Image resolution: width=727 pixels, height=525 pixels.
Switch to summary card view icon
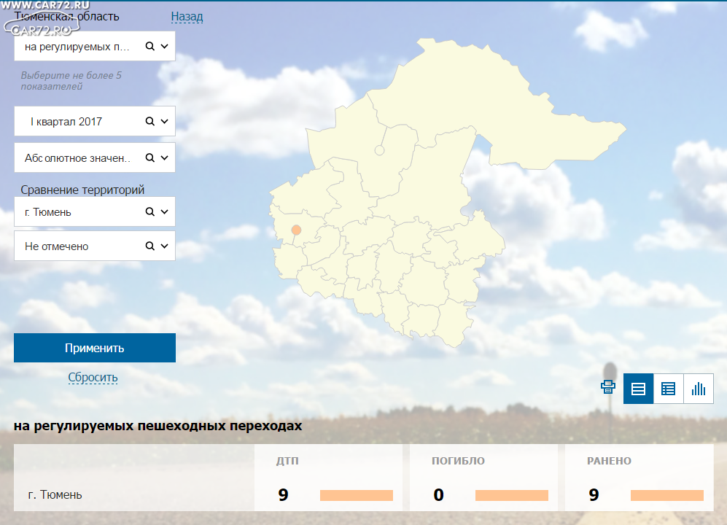[639, 389]
